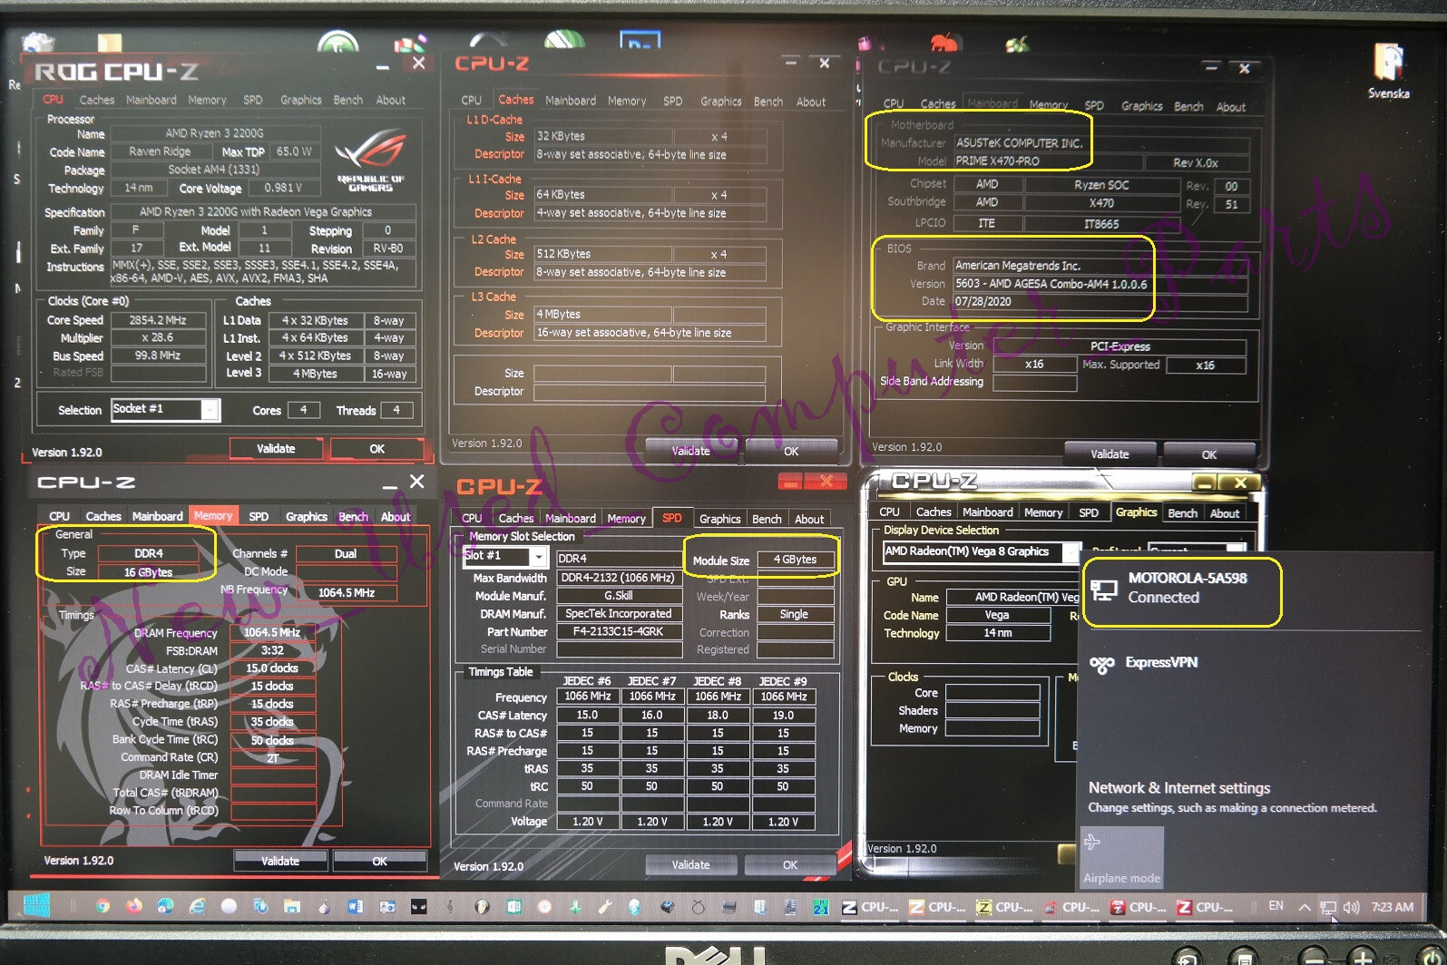Select Graphics tab in the Caches CPU-Z window

click(x=721, y=102)
